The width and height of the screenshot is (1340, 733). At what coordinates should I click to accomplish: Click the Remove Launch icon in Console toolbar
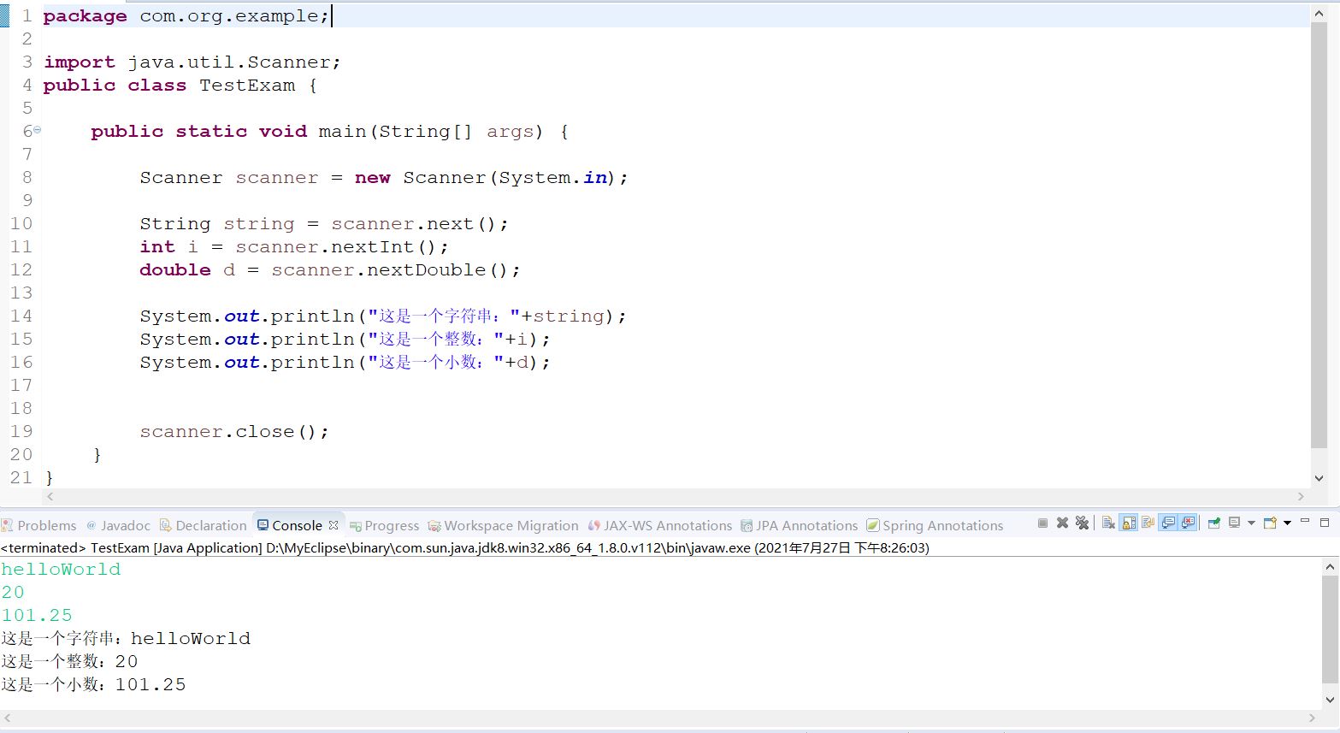coord(1061,524)
